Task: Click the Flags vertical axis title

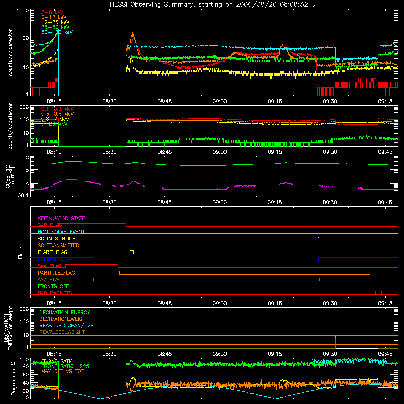Action: coord(21,252)
